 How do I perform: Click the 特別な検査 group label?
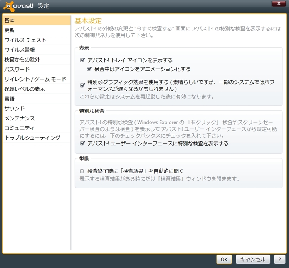(92, 111)
